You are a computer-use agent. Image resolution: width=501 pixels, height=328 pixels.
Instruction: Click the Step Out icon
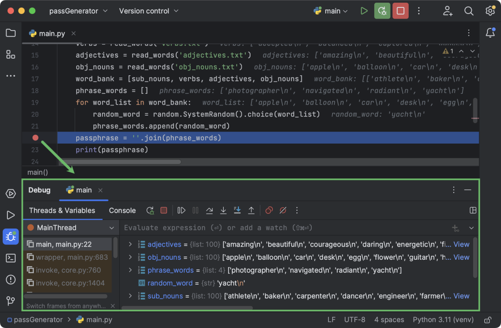(251, 210)
